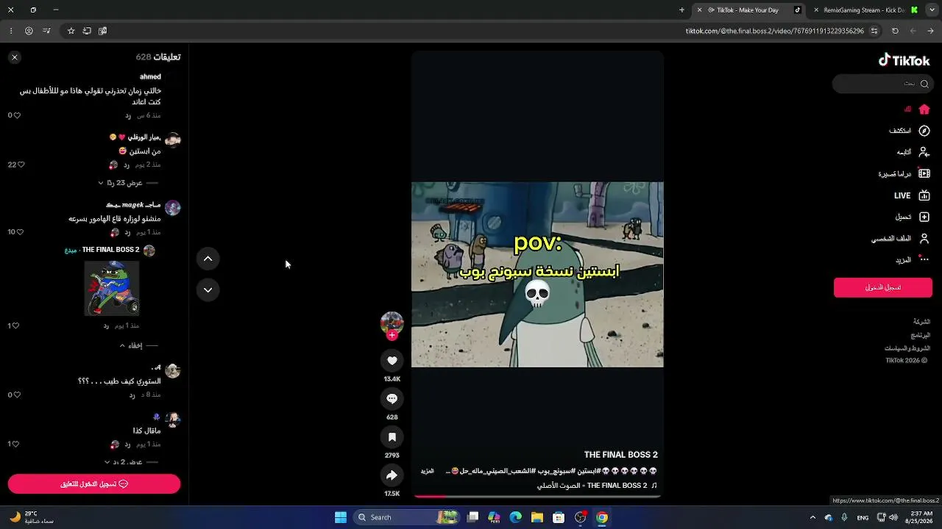The width and height of the screenshot is (942, 529).
Task: Click the log in to comment button
Action: coord(94,483)
